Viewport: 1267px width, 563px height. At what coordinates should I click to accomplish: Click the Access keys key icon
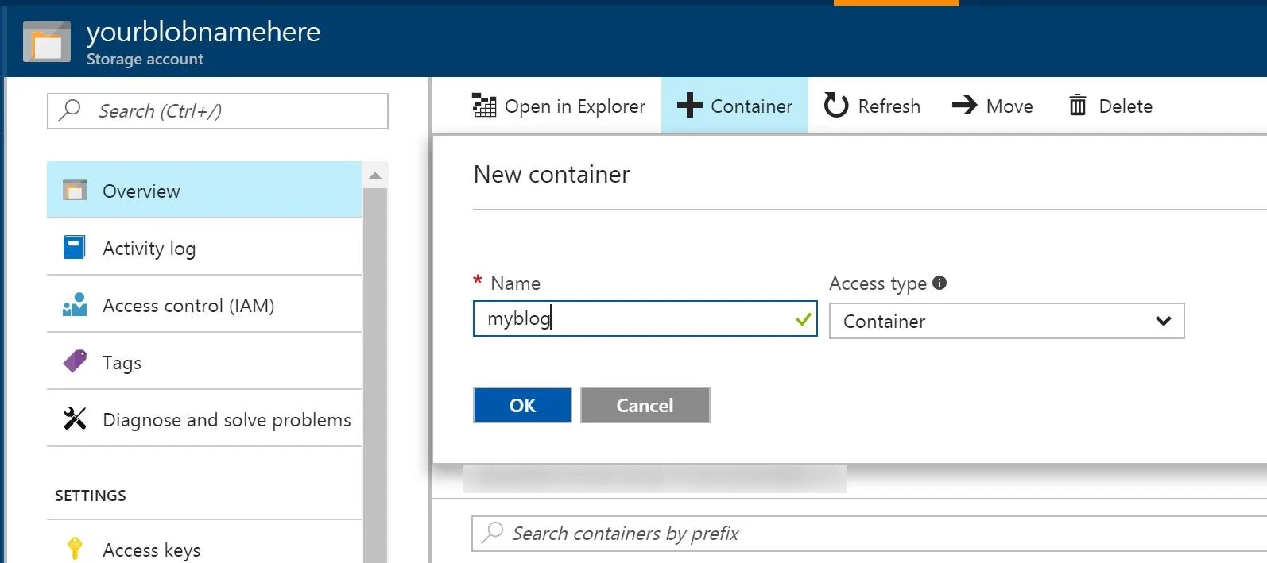(x=75, y=549)
